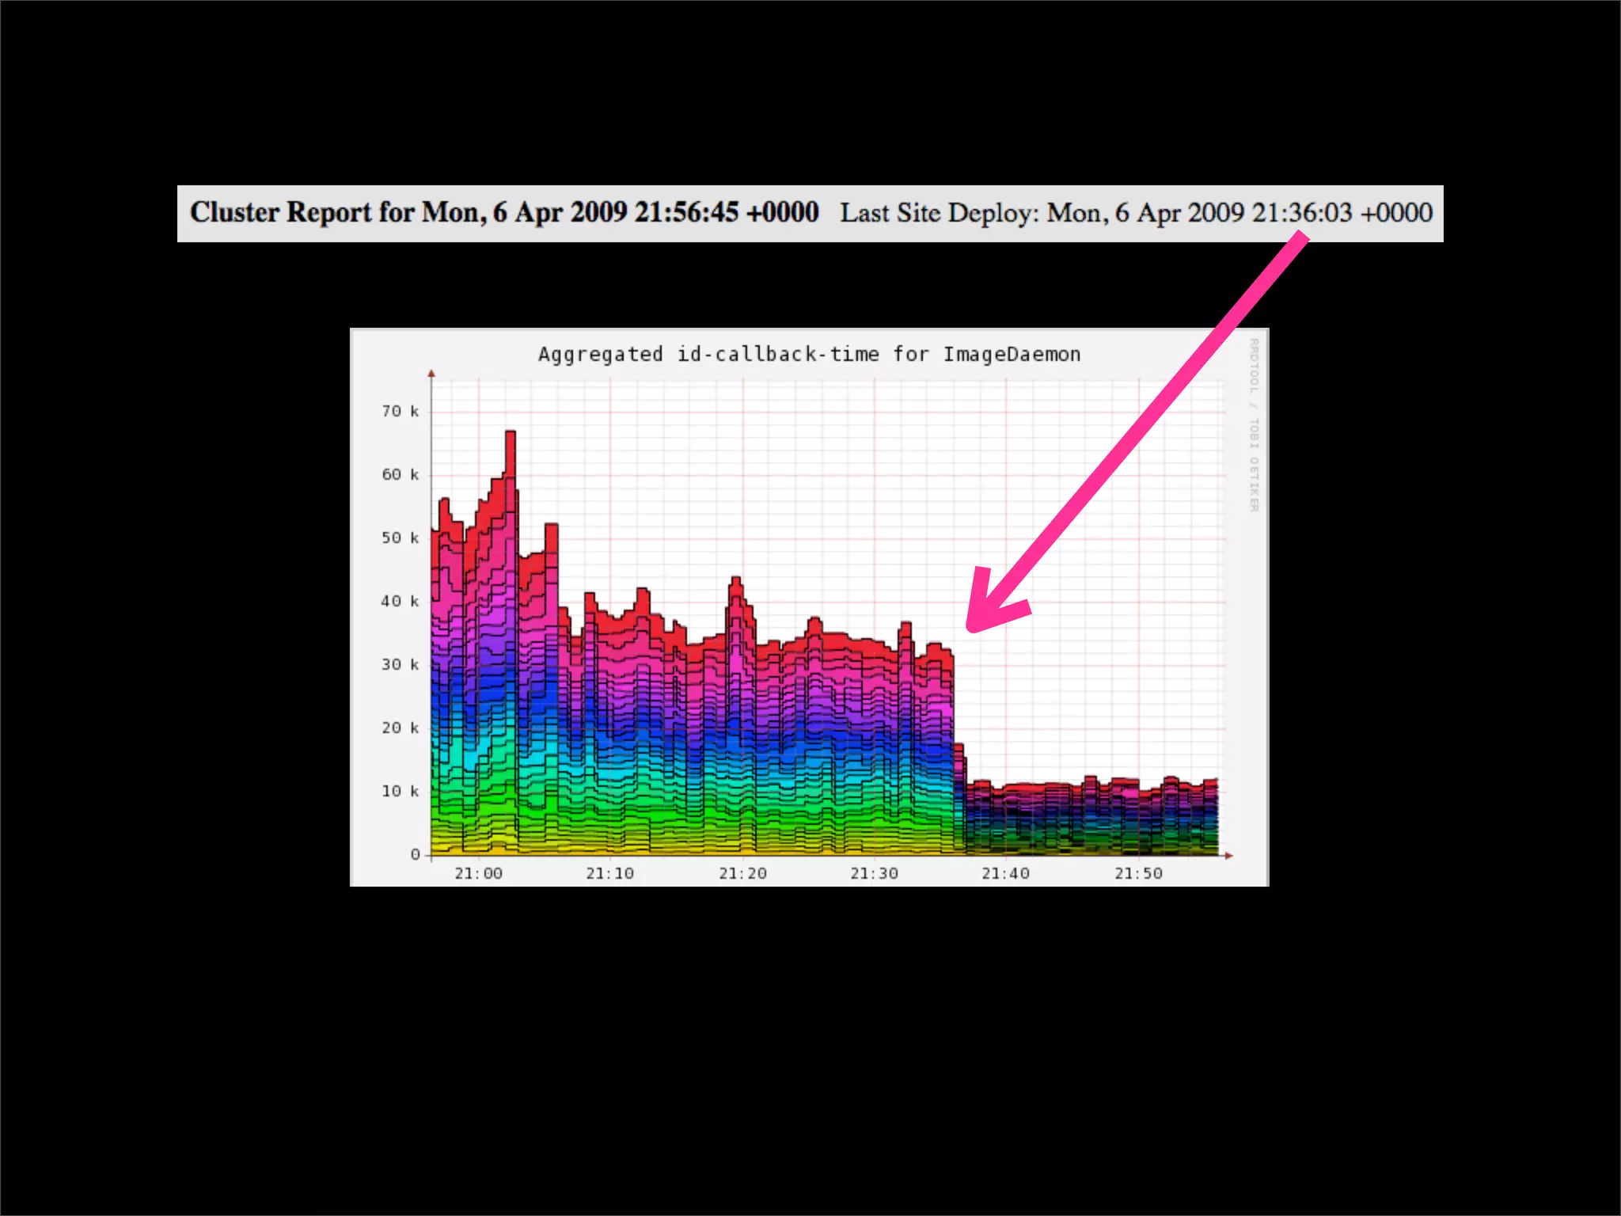
Task: Click the 21:50 time axis label
Action: pyautogui.click(x=1138, y=873)
